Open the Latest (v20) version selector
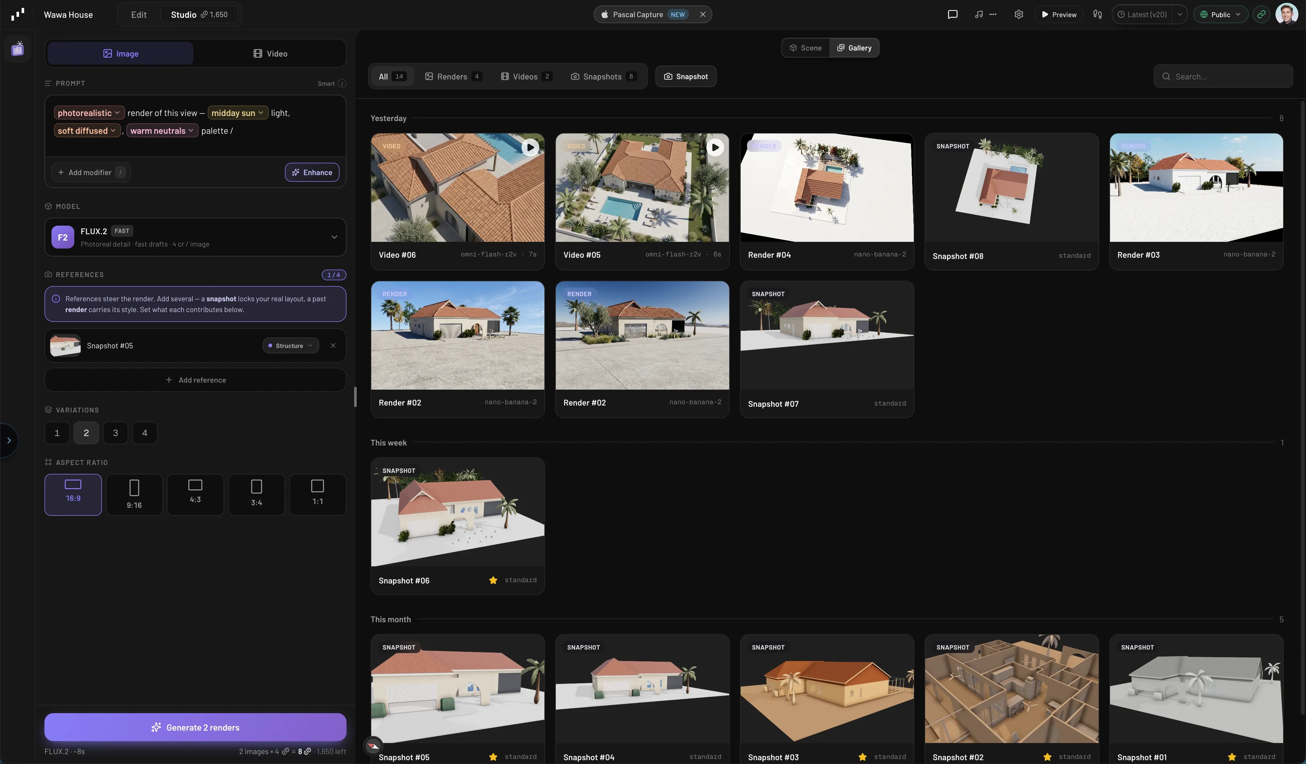The width and height of the screenshot is (1306, 764). point(1143,15)
